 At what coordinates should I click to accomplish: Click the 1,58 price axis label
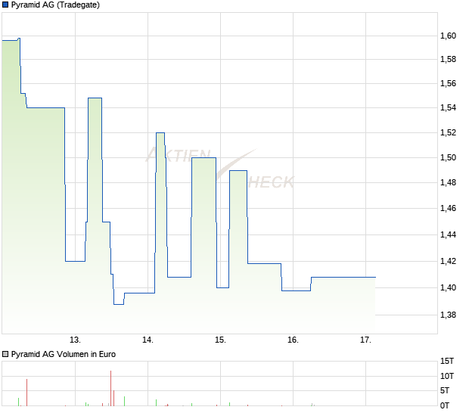point(448,60)
